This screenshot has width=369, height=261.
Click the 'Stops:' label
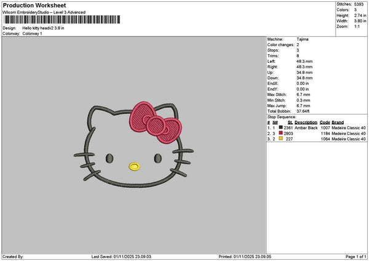(x=273, y=50)
